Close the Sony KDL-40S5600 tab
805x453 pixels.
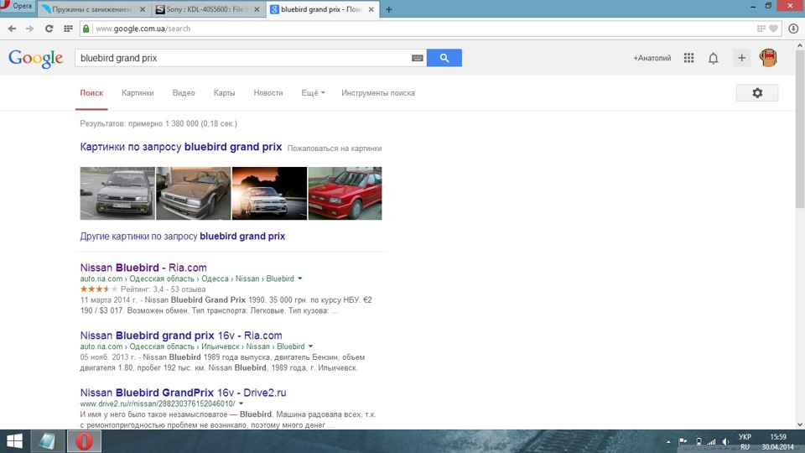click(x=257, y=9)
